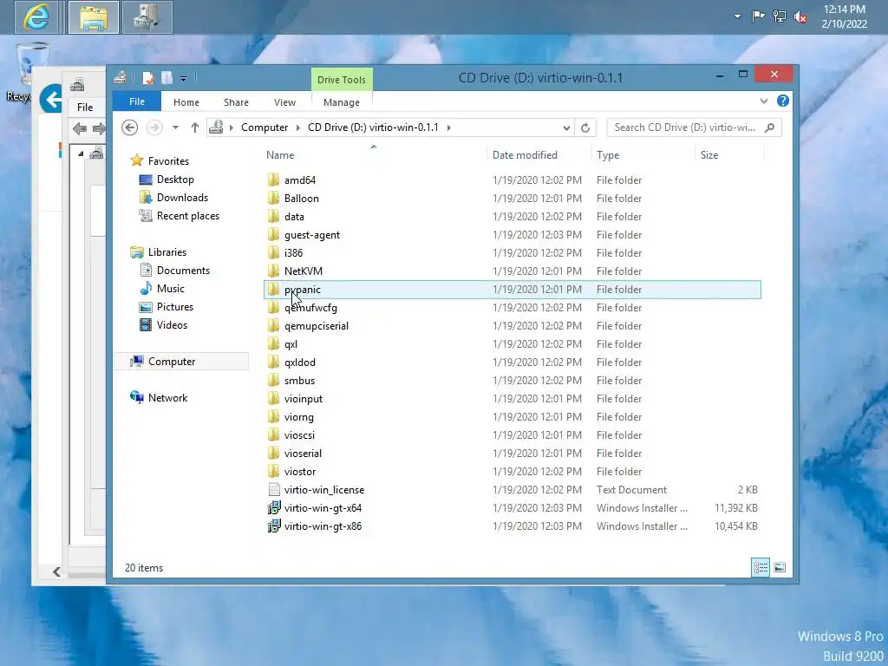
Task: Select the amd64 folder icon
Action: pos(273,180)
